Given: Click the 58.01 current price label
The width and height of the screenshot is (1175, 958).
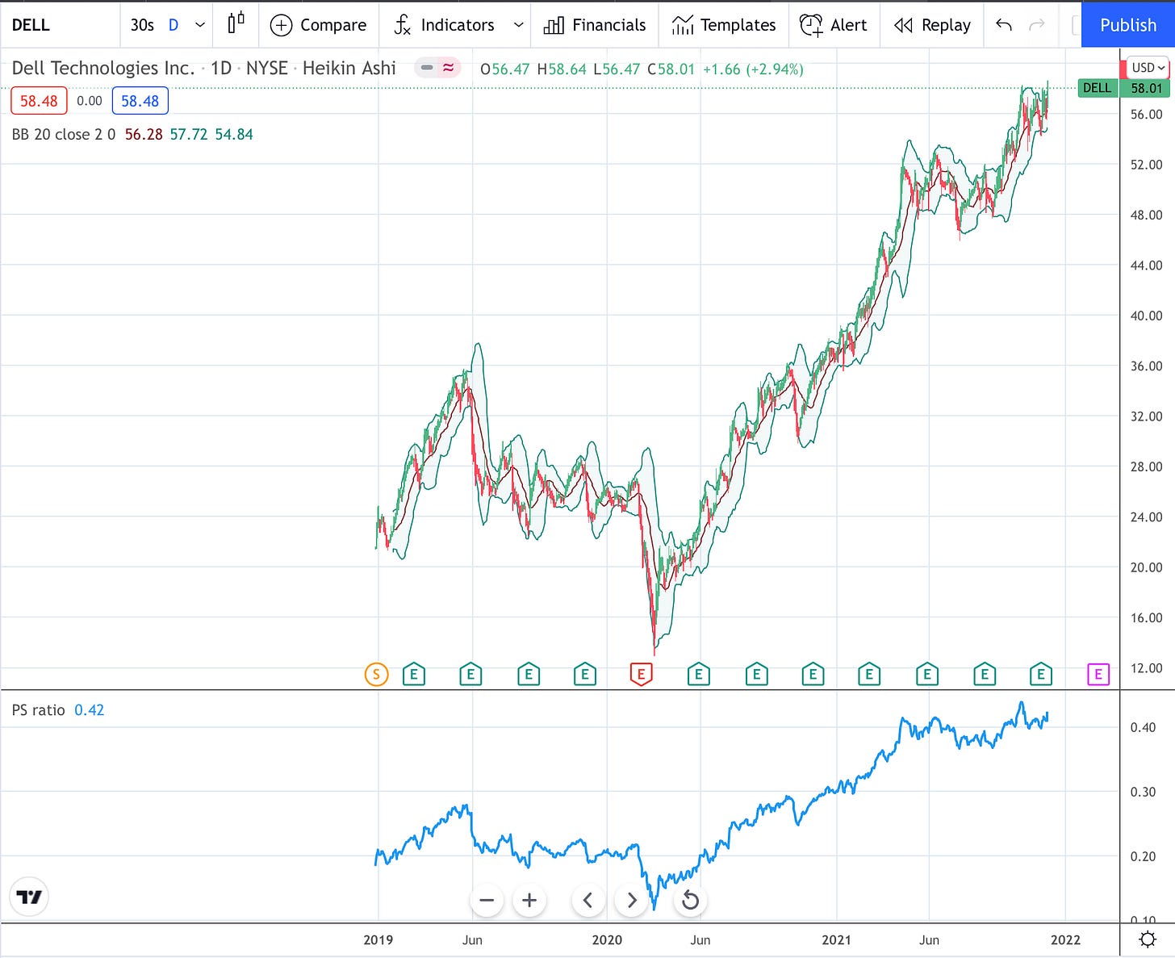Looking at the screenshot, I should [x=1146, y=88].
